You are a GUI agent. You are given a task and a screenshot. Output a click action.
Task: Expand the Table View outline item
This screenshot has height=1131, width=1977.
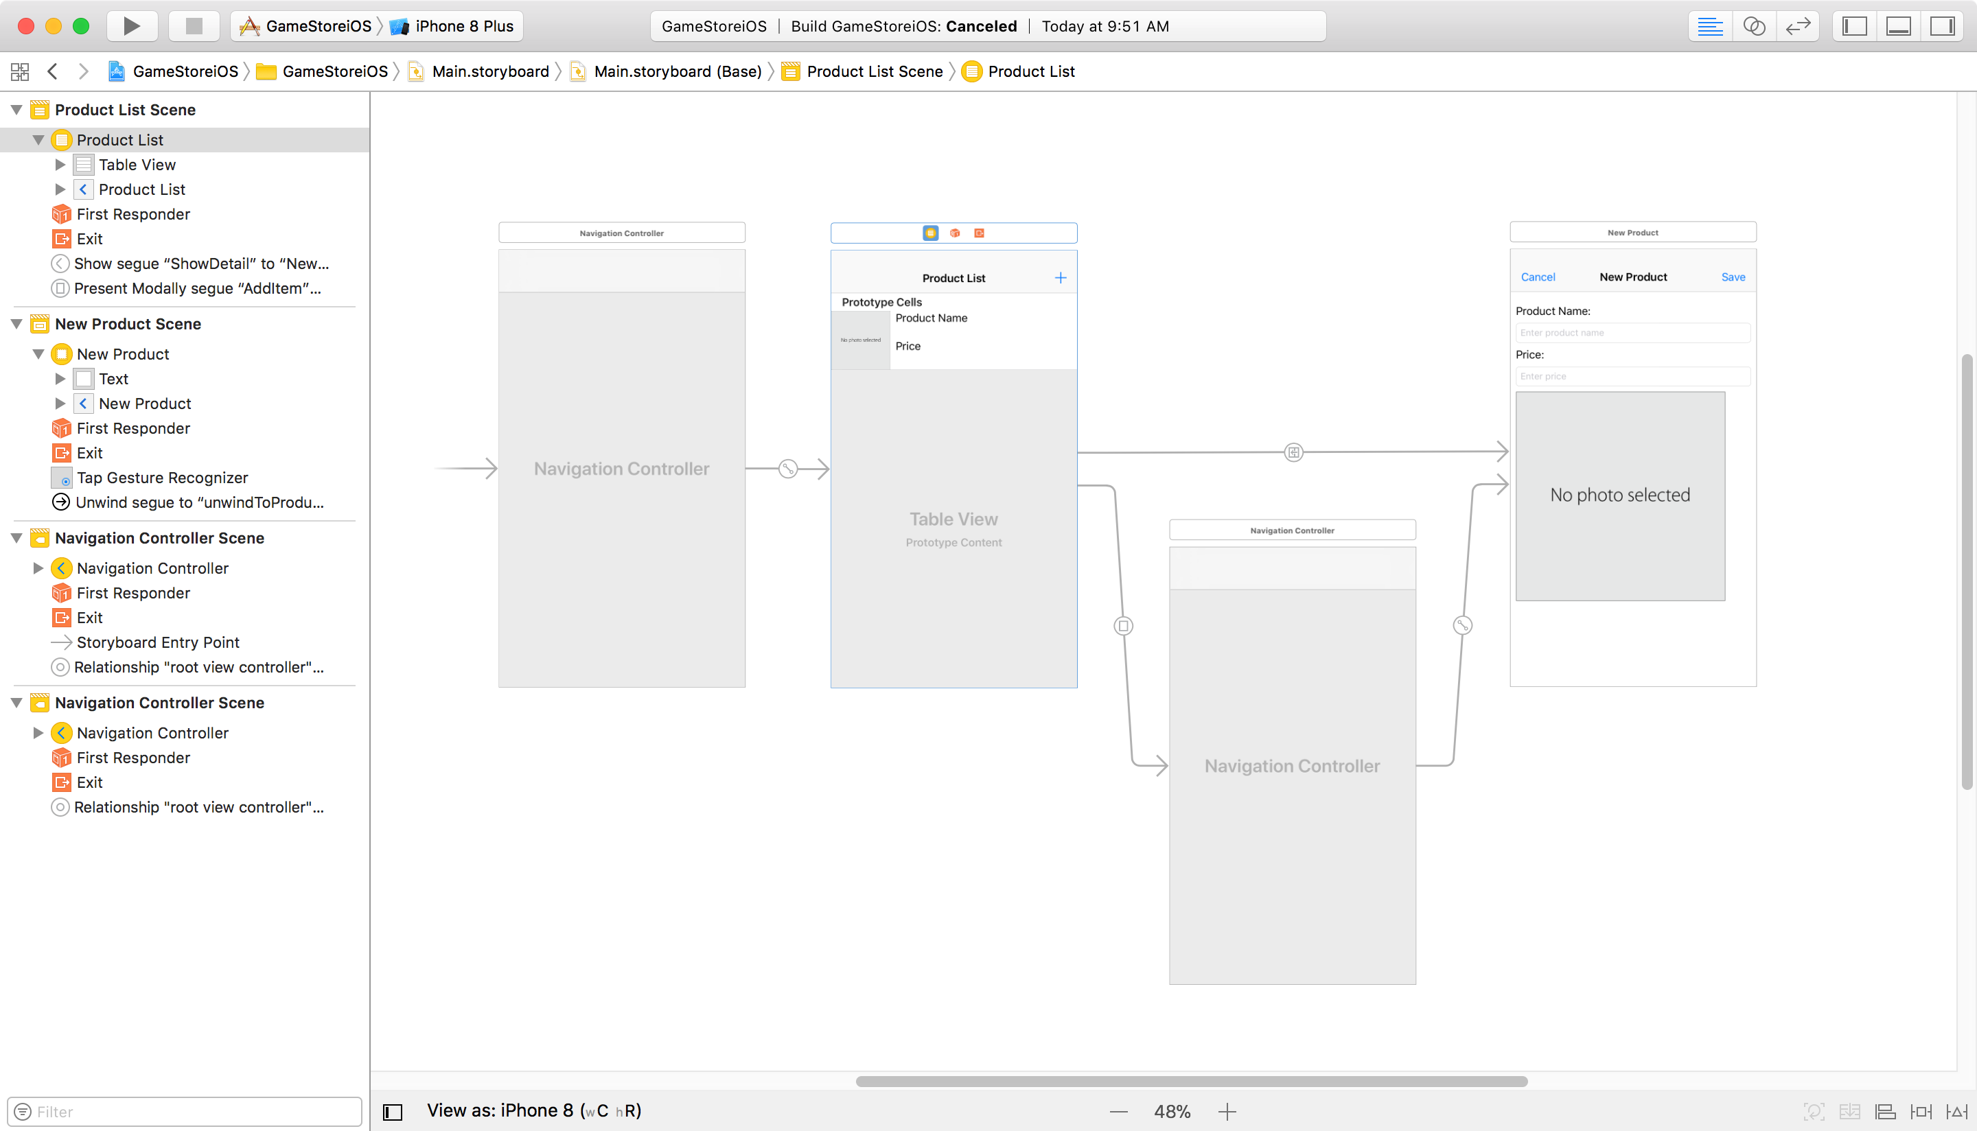tap(60, 165)
